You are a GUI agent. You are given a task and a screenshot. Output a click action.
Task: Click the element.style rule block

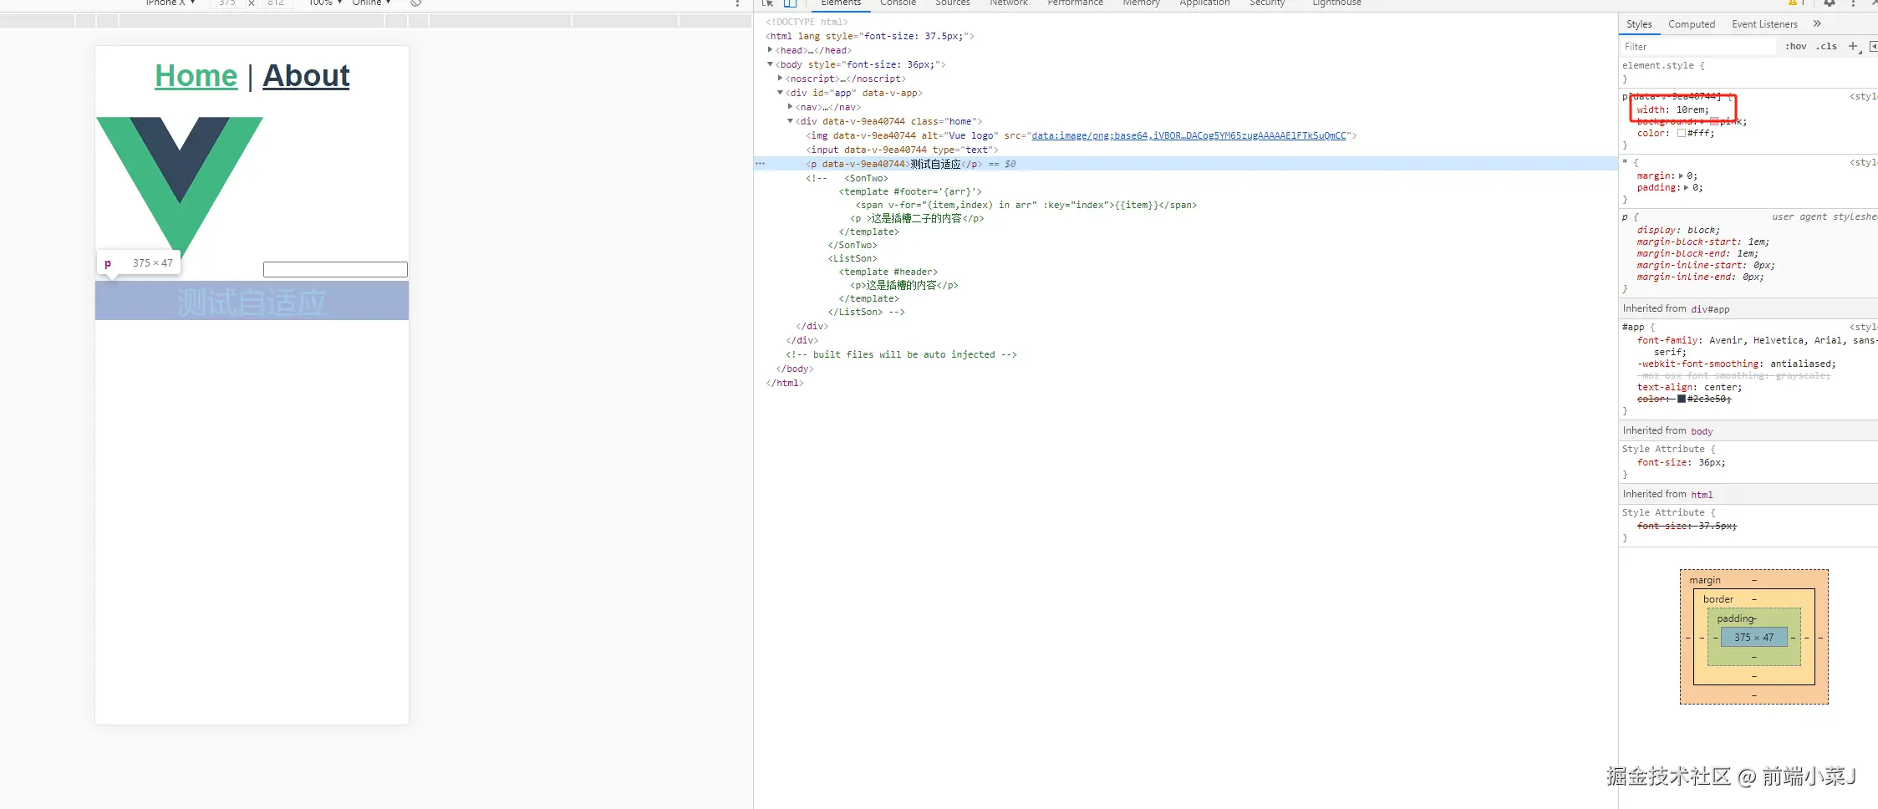point(1748,72)
